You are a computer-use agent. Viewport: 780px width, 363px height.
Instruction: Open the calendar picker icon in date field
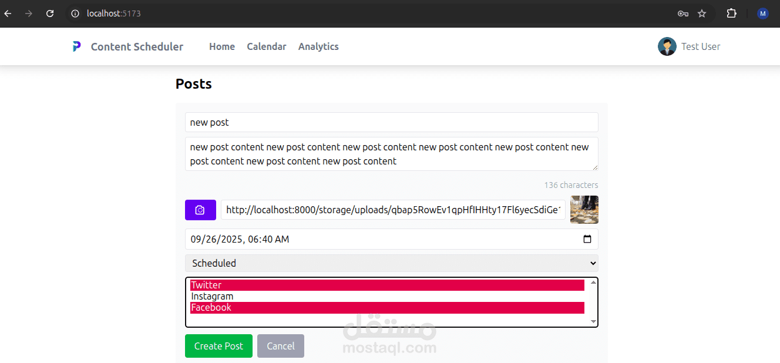click(587, 239)
